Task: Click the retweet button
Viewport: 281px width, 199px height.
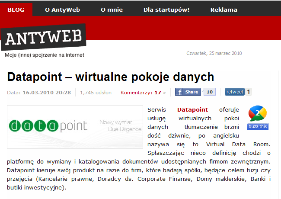Action: point(235,92)
